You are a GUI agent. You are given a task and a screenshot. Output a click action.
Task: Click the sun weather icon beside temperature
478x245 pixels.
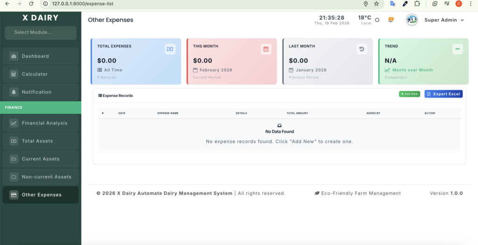377,20
